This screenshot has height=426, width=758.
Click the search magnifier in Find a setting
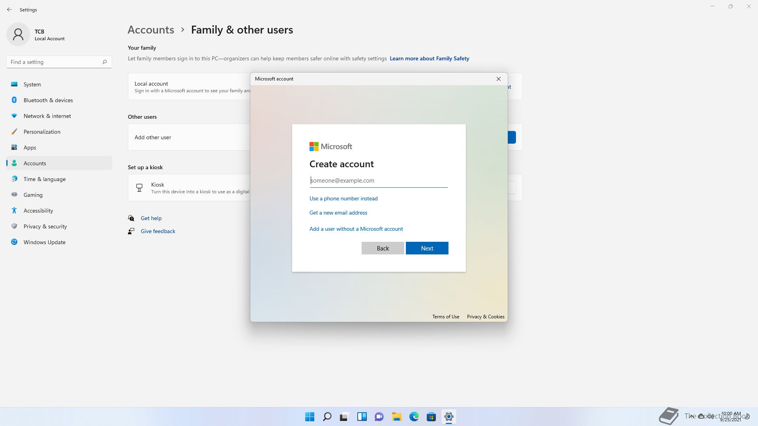tap(104, 62)
